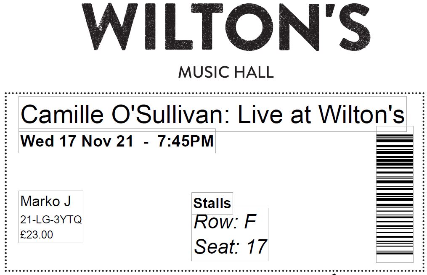Click the word "Nov" in the date

95,141
